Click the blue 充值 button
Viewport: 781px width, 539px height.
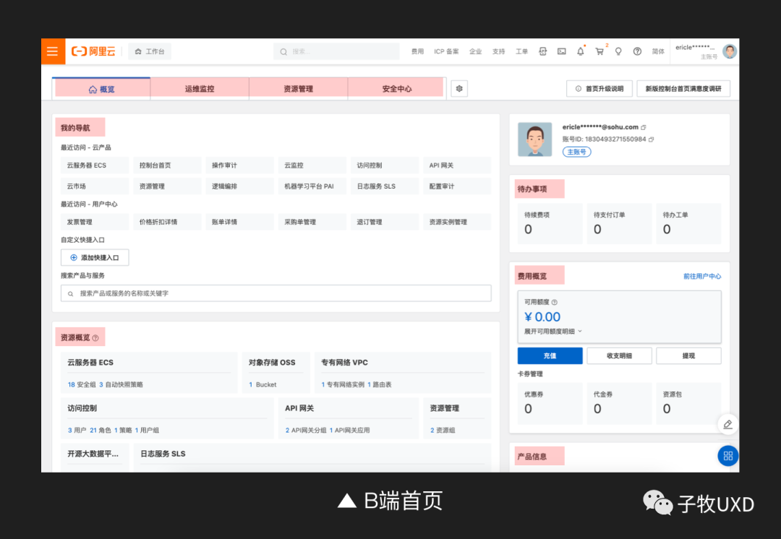pos(550,356)
